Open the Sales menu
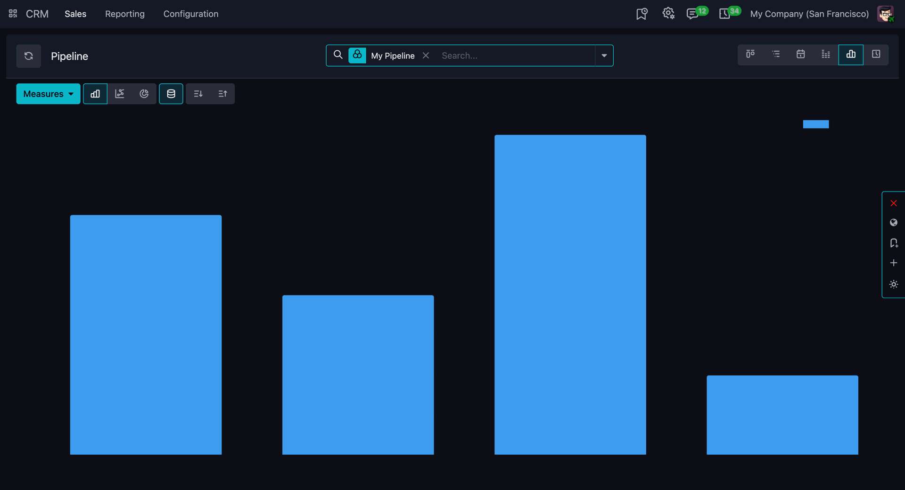 click(75, 14)
